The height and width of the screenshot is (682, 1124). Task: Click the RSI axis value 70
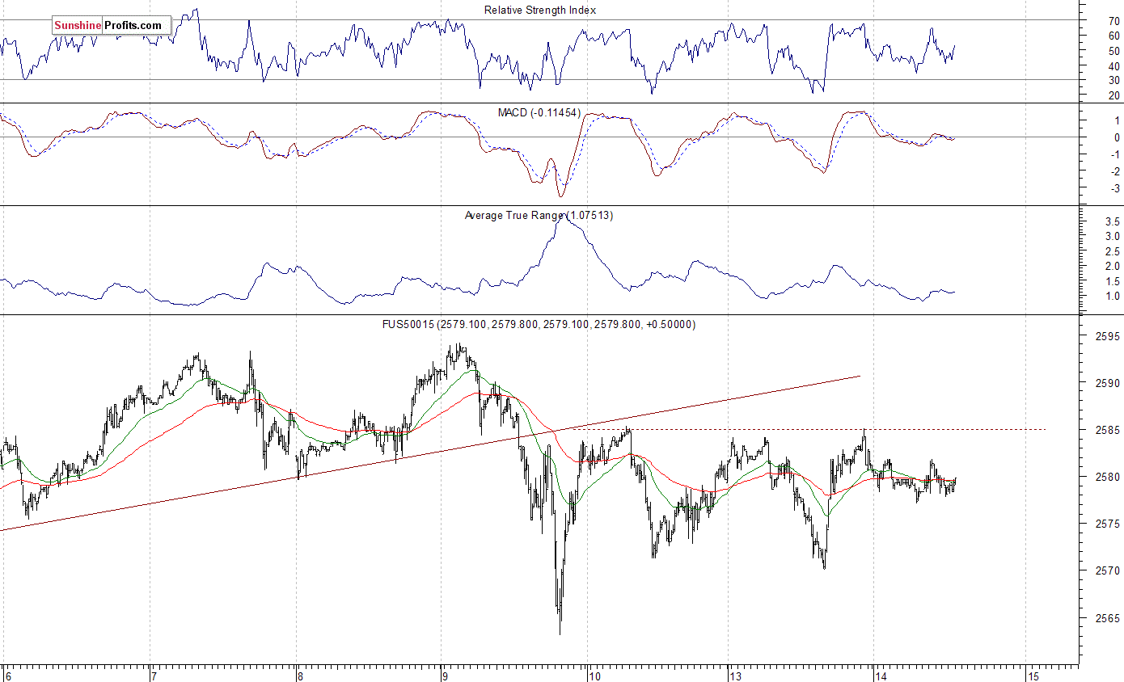[1113, 20]
